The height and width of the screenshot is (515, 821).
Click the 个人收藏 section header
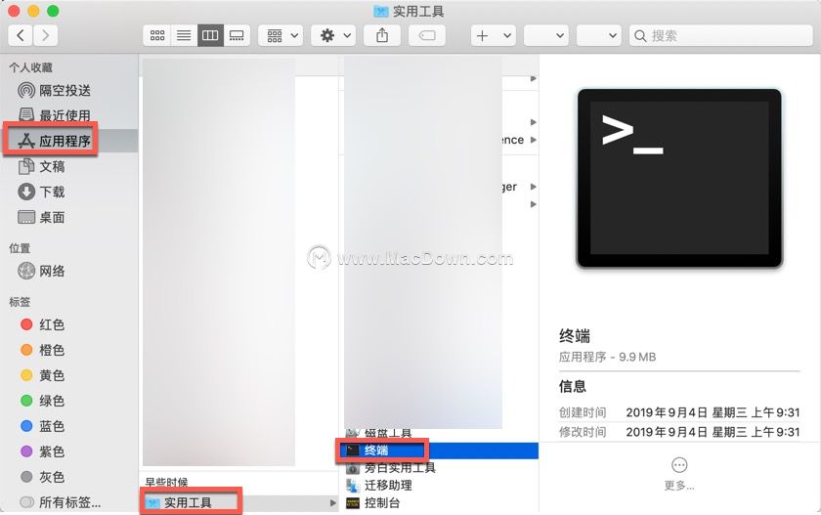(31, 67)
